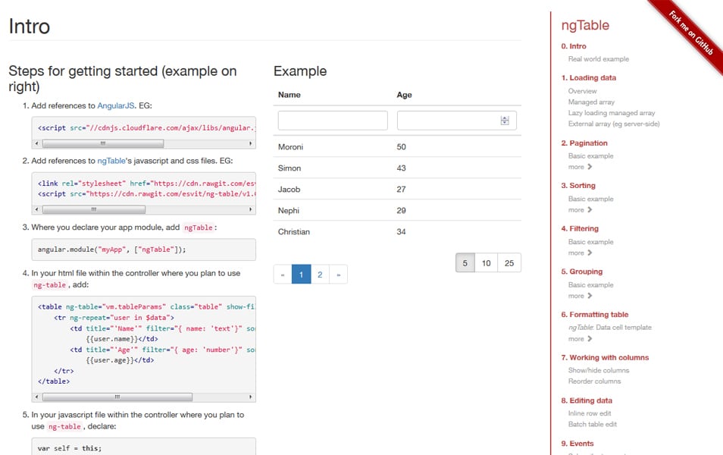Open Basic example under Sorting
The width and height of the screenshot is (723, 455).
(x=590, y=199)
